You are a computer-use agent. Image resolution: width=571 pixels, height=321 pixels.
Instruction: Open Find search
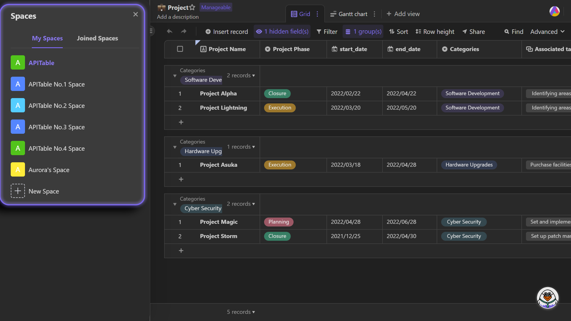(x=514, y=32)
